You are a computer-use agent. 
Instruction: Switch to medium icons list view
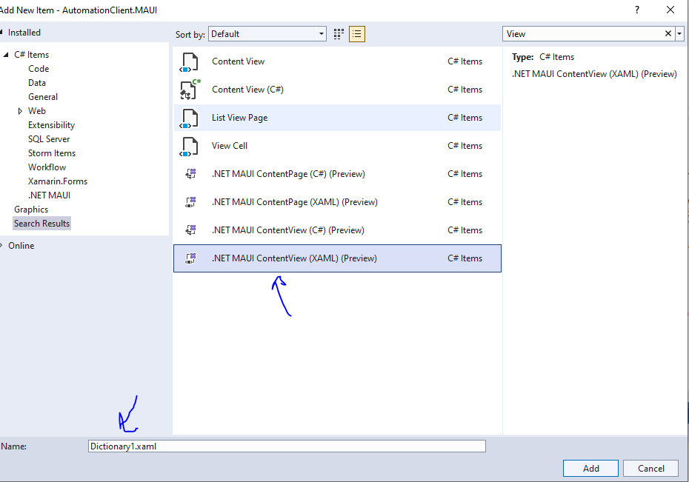tap(357, 34)
